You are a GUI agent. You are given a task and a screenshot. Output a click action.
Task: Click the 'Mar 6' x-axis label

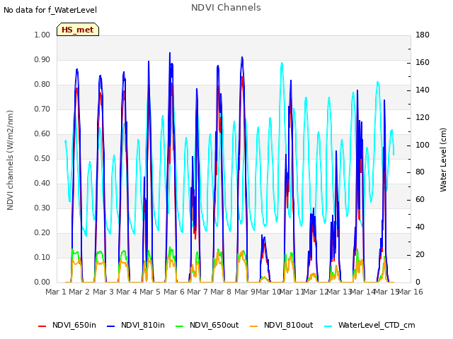pos(174,292)
